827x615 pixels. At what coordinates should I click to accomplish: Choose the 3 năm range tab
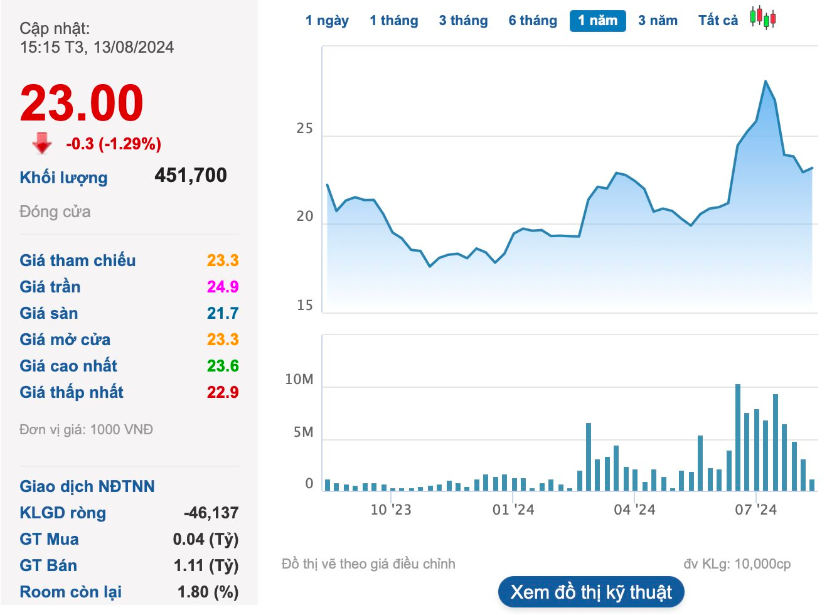(658, 21)
